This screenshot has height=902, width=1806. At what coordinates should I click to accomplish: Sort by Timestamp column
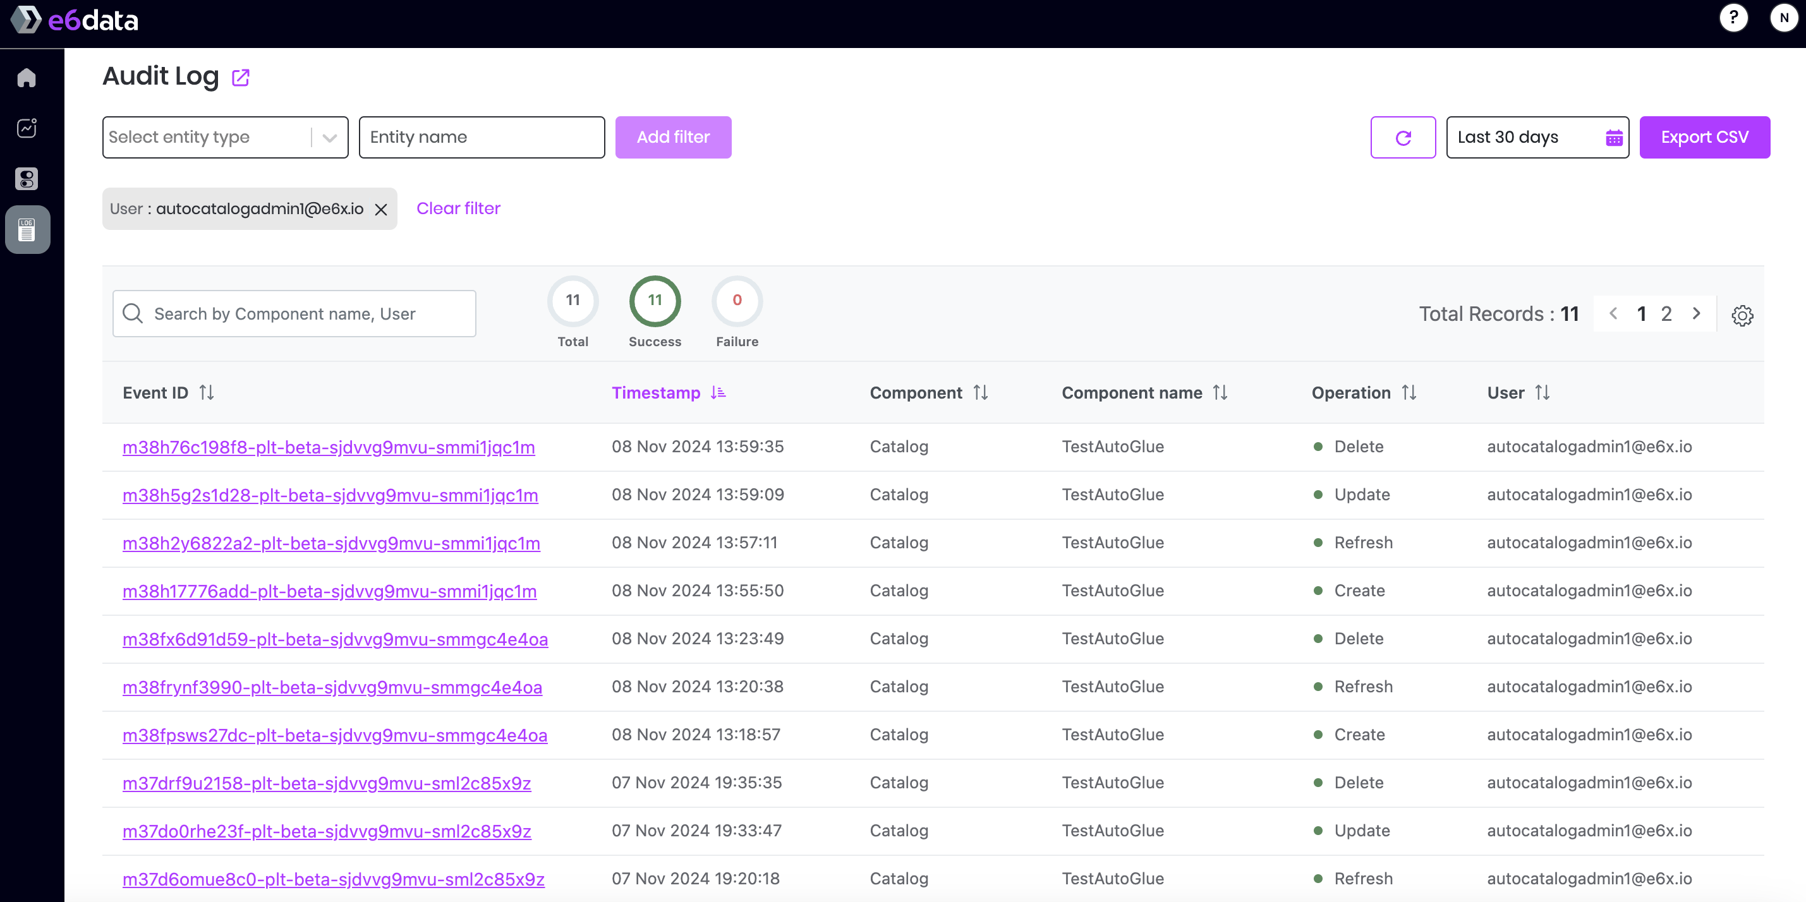(718, 392)
